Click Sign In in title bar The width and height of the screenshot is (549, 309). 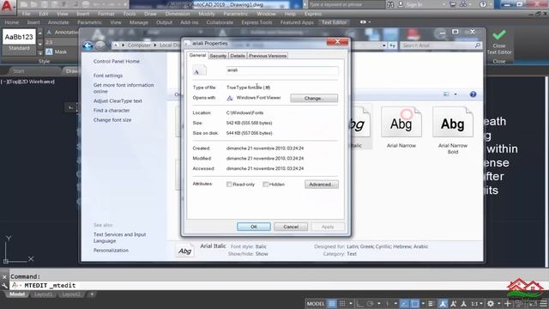tap(413, 4)
